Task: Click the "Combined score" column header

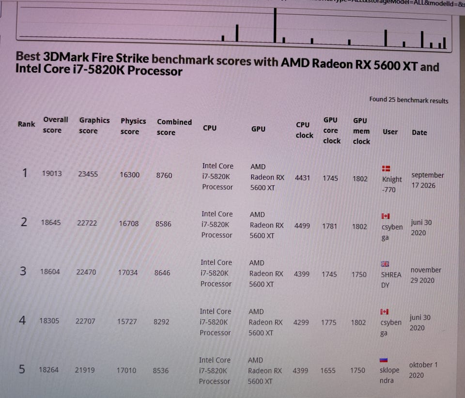Action: [x=174, y=127]
